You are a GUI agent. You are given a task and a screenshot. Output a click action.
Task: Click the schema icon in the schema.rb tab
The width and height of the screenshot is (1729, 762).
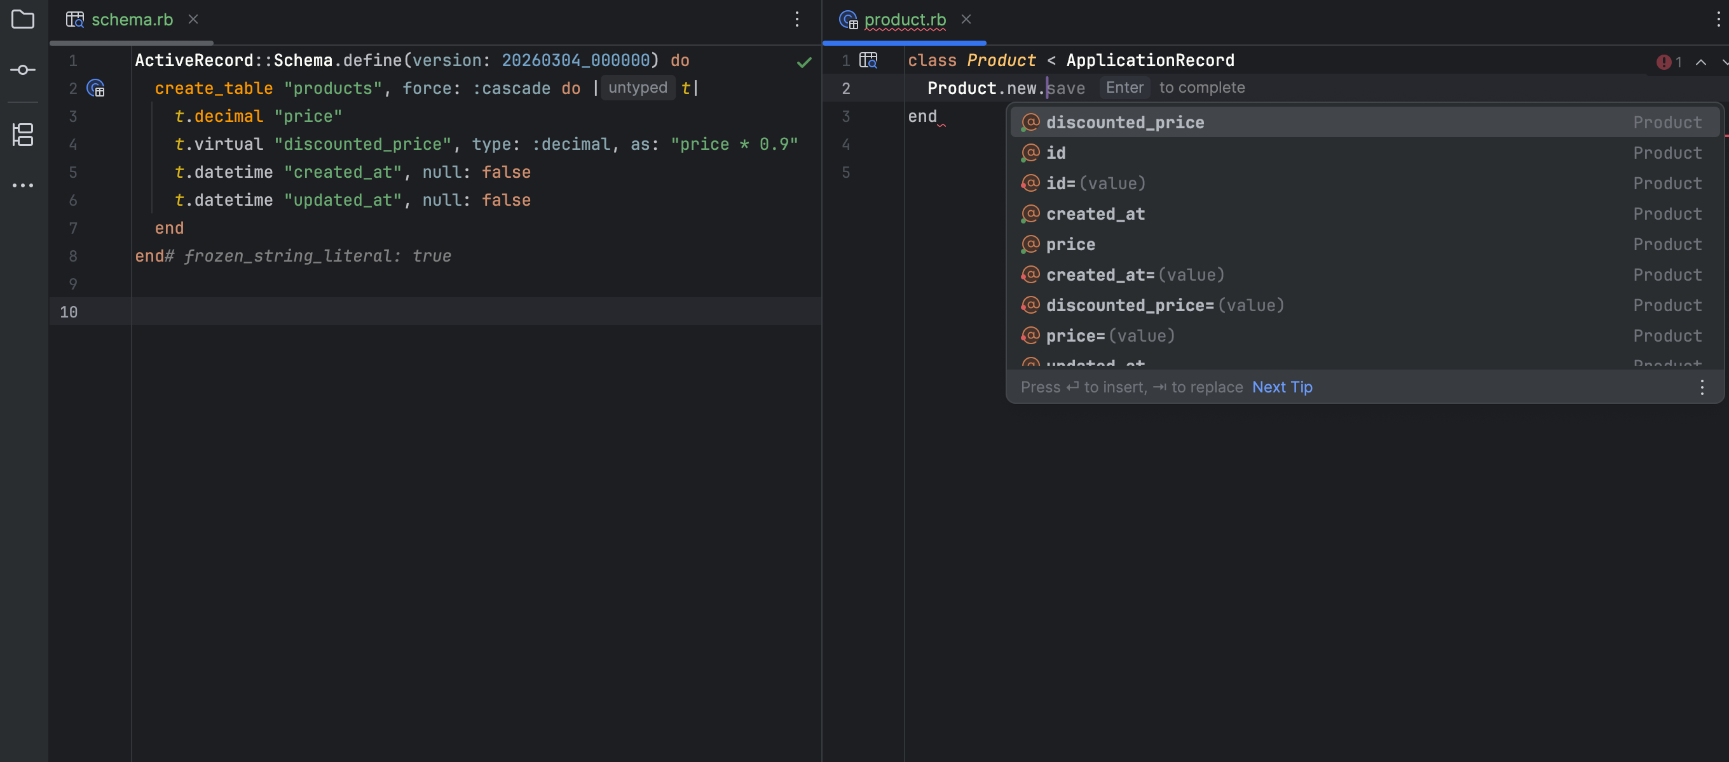pos(75,20)
